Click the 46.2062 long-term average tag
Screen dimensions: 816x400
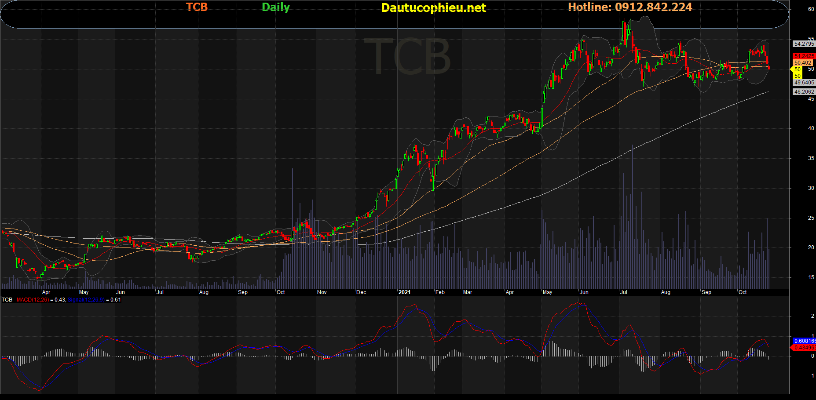804,92
